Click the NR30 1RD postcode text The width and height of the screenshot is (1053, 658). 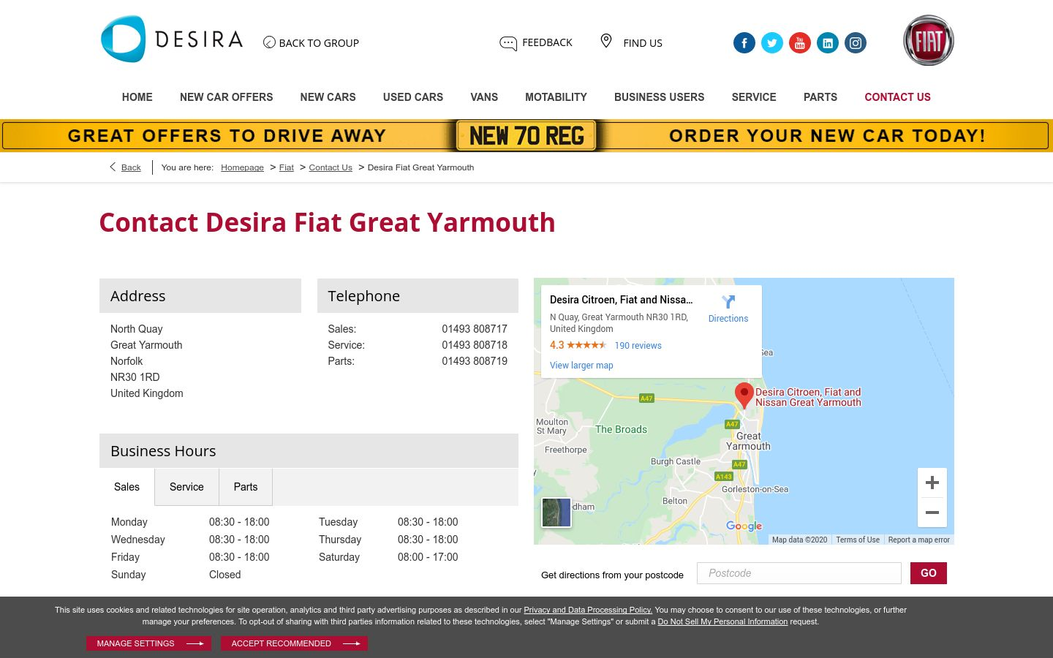tap(135, 377)
